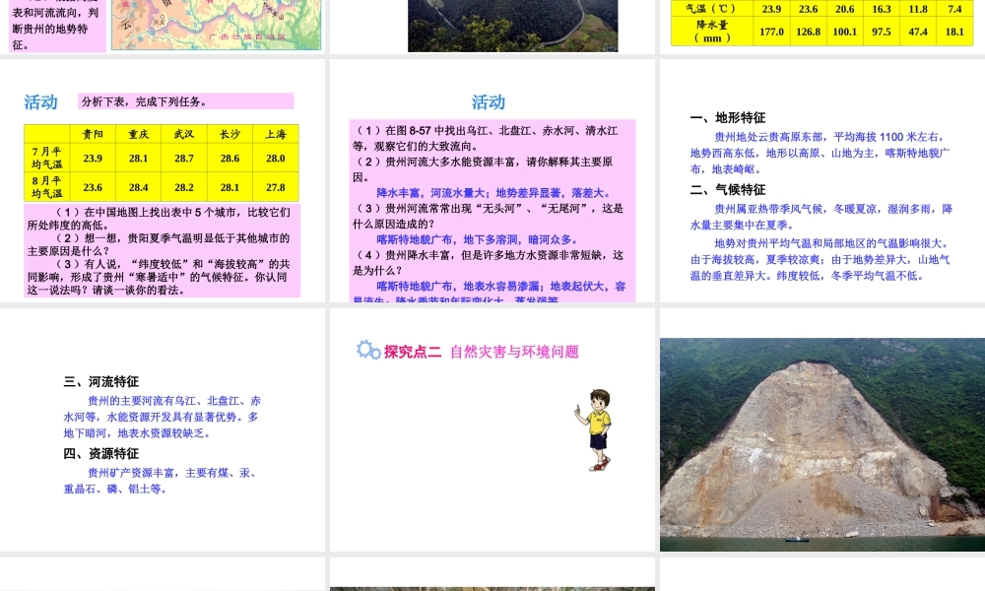
Task: Click the 28.0 cell under 上海
Action: [x=276, y=158]
